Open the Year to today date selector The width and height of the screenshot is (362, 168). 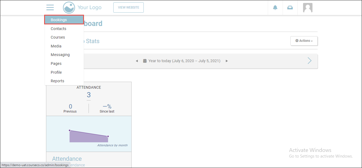tap(184, 61)
